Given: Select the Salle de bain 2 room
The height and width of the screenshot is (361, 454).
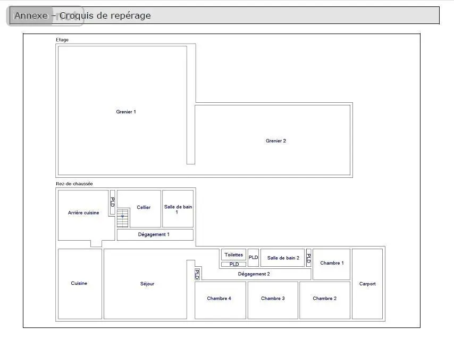Looking at the screenshot, I should pos(283,258).
